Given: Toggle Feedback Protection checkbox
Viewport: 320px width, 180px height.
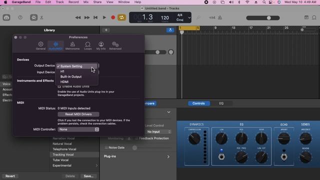Looking at the screenshot, I should (136, 138).
